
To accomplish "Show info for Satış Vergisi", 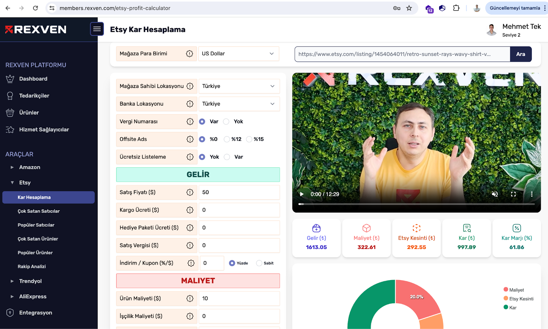I will 190,245.
